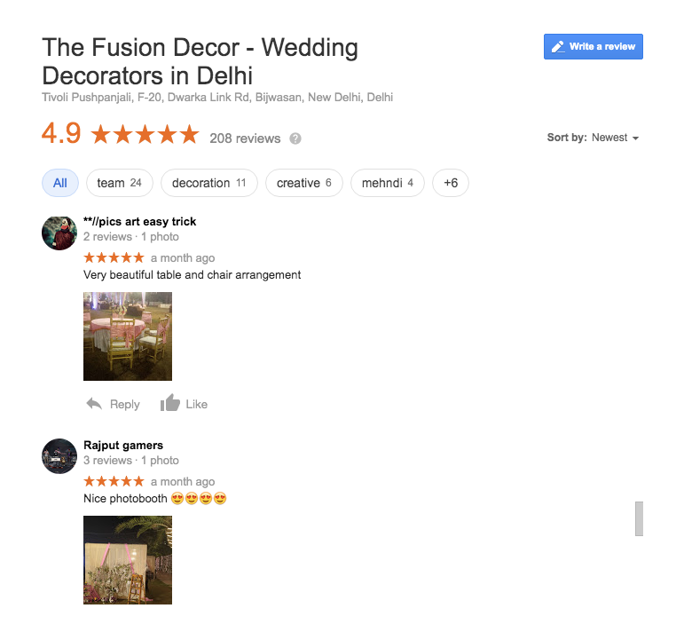Image resolution: width=684 pixels, height=640 pixels.
Task: Filter reviews by decoration keyword
Action: 209,183
